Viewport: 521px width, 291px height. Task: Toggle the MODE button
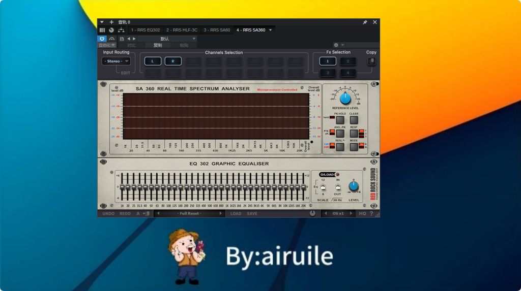354,147
